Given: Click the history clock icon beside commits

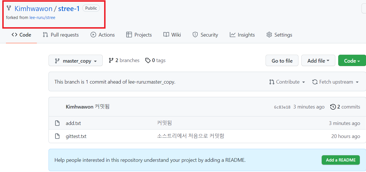Looking at the screenshot, I should point(333,107).
